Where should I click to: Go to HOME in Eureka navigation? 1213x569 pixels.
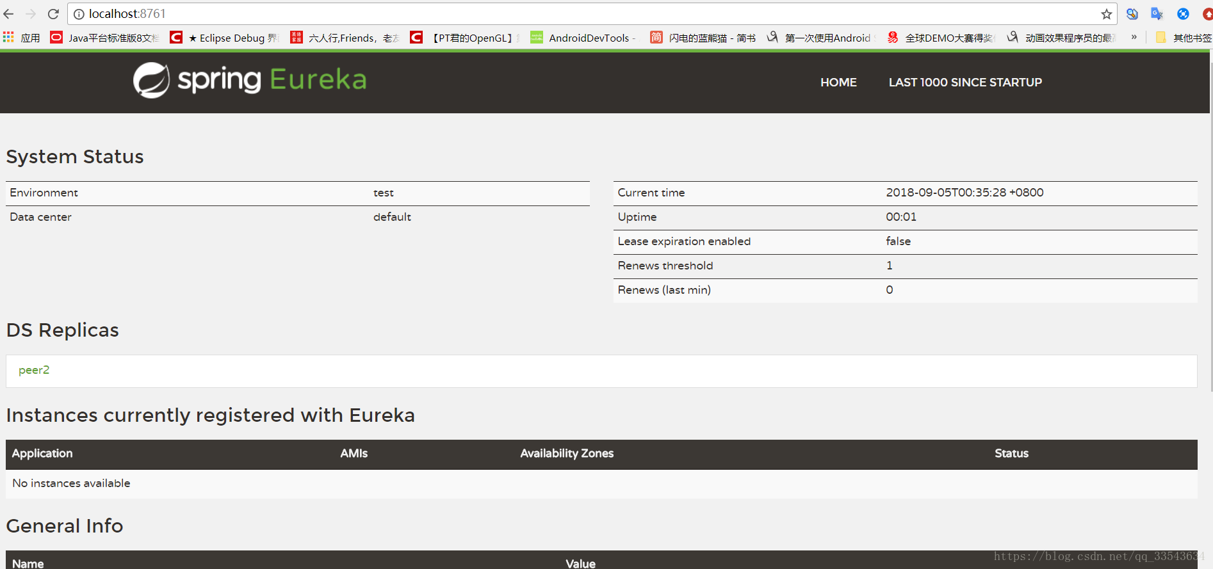pos(838,82)
